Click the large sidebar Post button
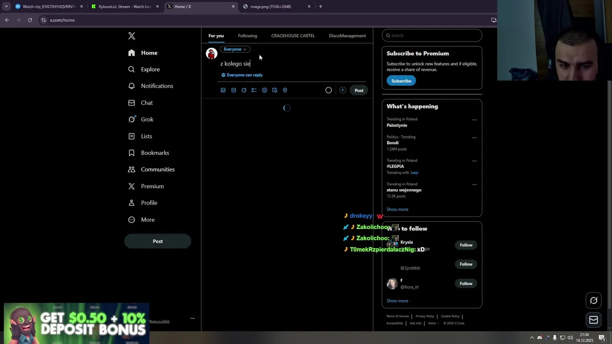The height and width of the screenshot is (344, 612). [x=158, y=241]
